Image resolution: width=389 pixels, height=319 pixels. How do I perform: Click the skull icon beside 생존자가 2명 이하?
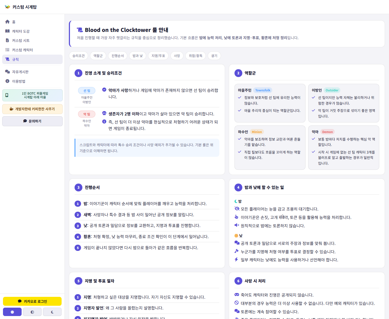pyautogui.click(x=104, y=113)
